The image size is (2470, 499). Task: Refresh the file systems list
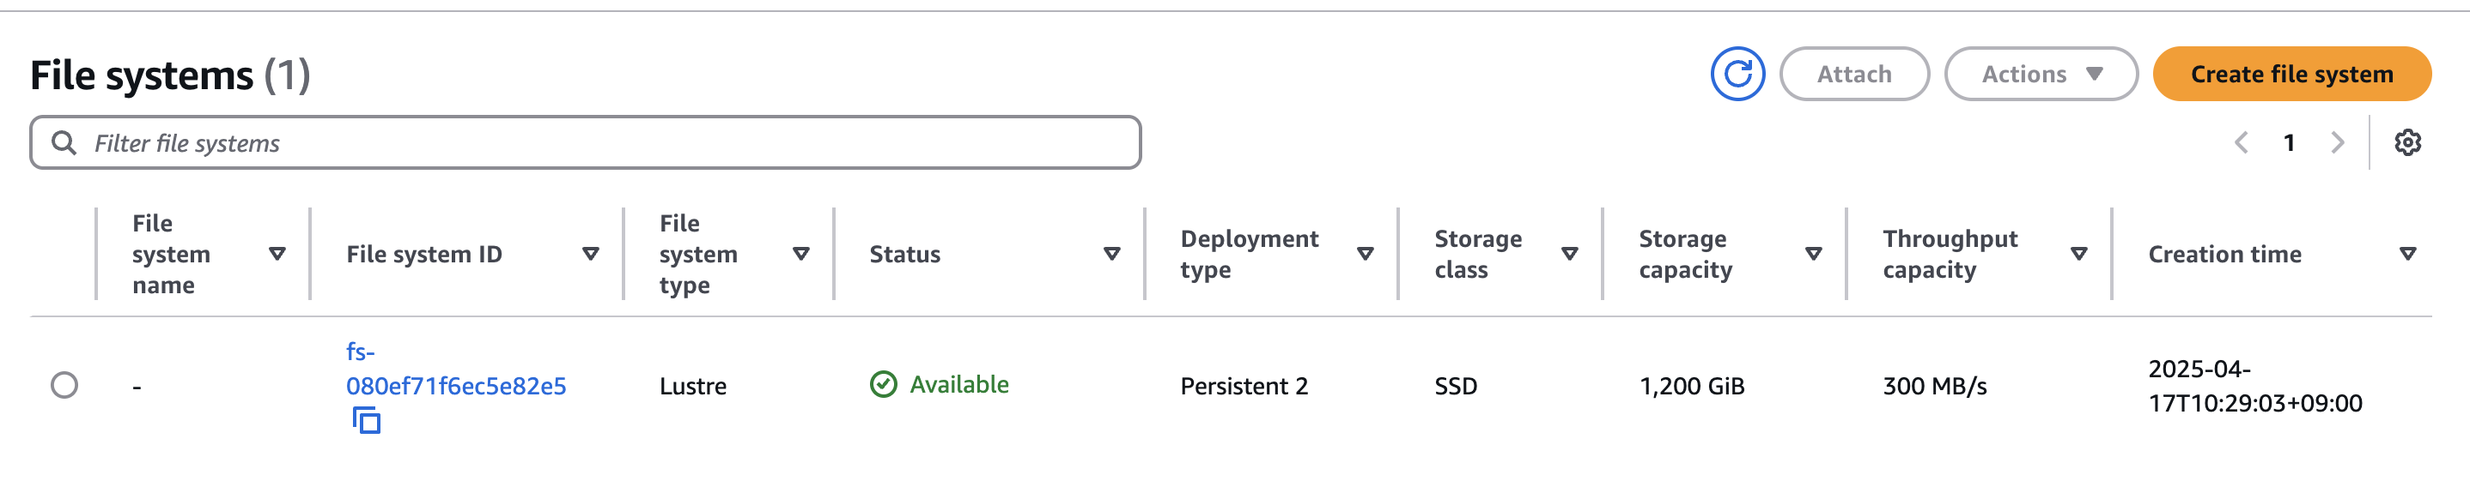tap(1737, 74)
